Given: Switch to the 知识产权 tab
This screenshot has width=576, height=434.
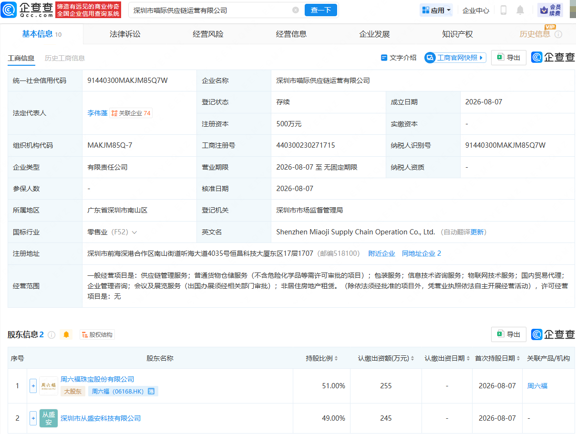Looking at the screenshot, I should [457, 34].
